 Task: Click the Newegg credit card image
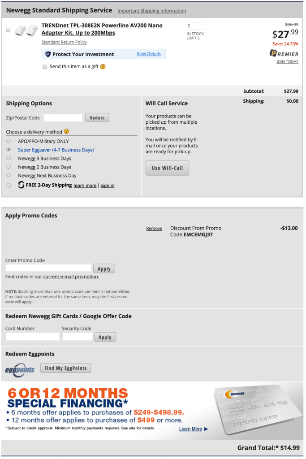(x=257, y=410)
